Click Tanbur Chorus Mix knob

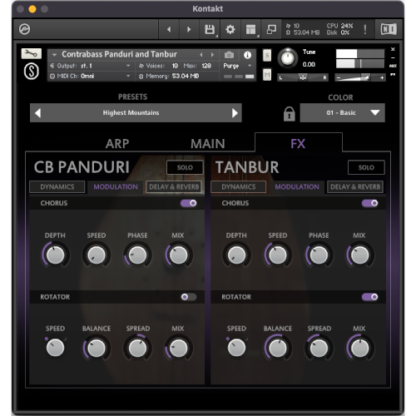click(x=360, y=255)
